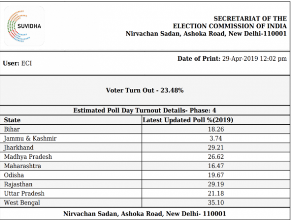Viewport: 291px width, 220px height.
Task: Select the West Bengal row label
Action: 22,202
